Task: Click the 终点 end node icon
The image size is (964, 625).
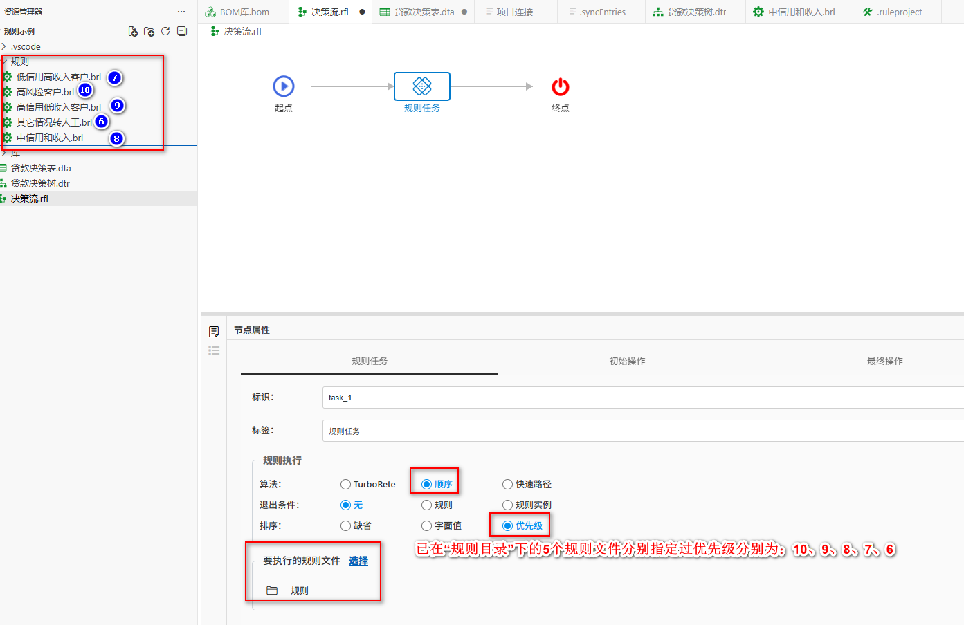Action: click(x=560, y=87)
